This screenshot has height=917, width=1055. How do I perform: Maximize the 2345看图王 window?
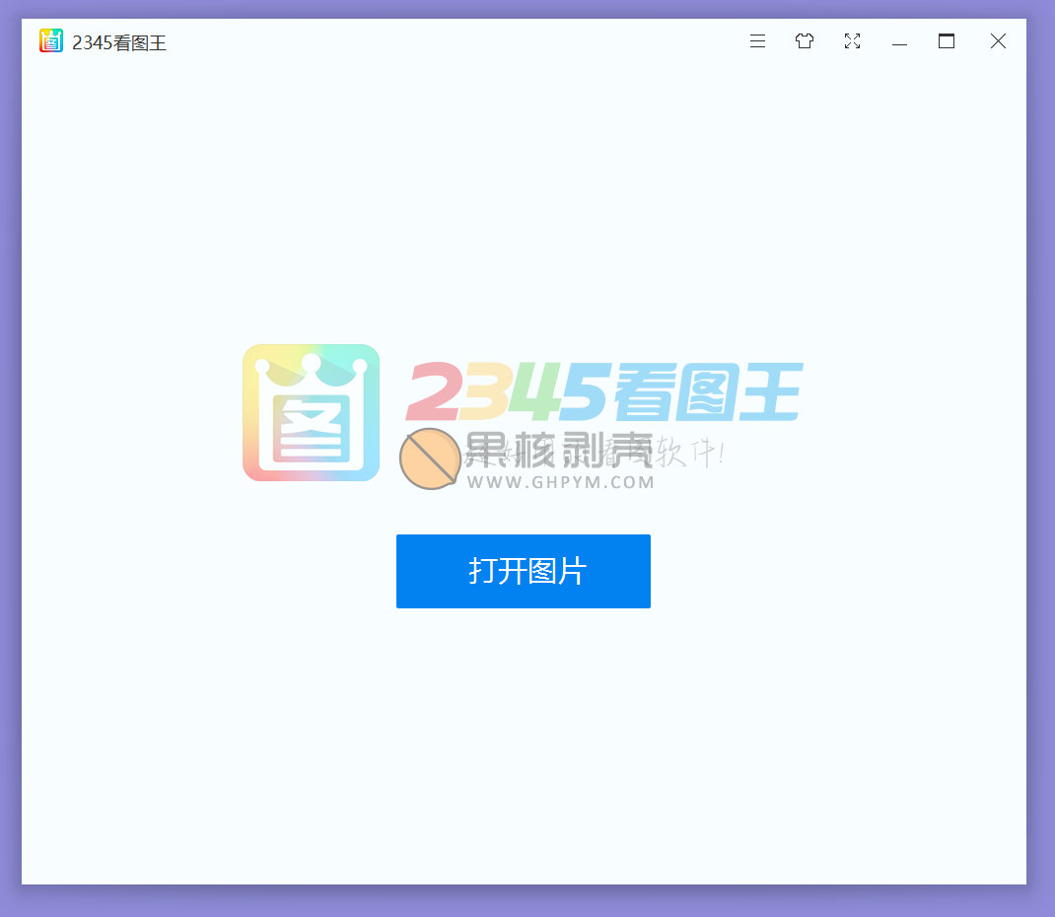(x=947, y=41)
